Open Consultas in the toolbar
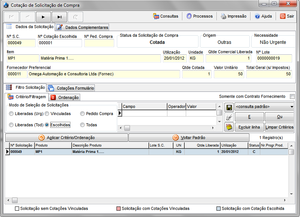The image size is (300, 217). coord(166,16)
